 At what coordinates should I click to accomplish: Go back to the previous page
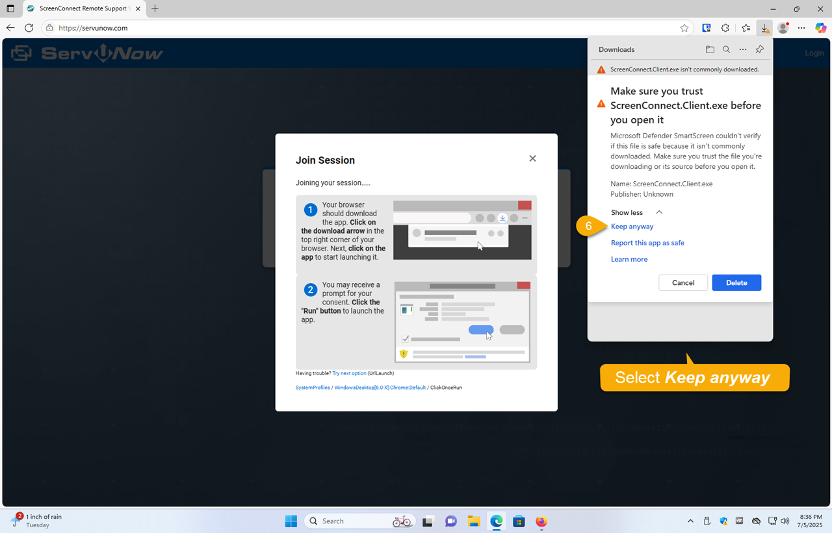pyautogui.click(x=10, y=28)
